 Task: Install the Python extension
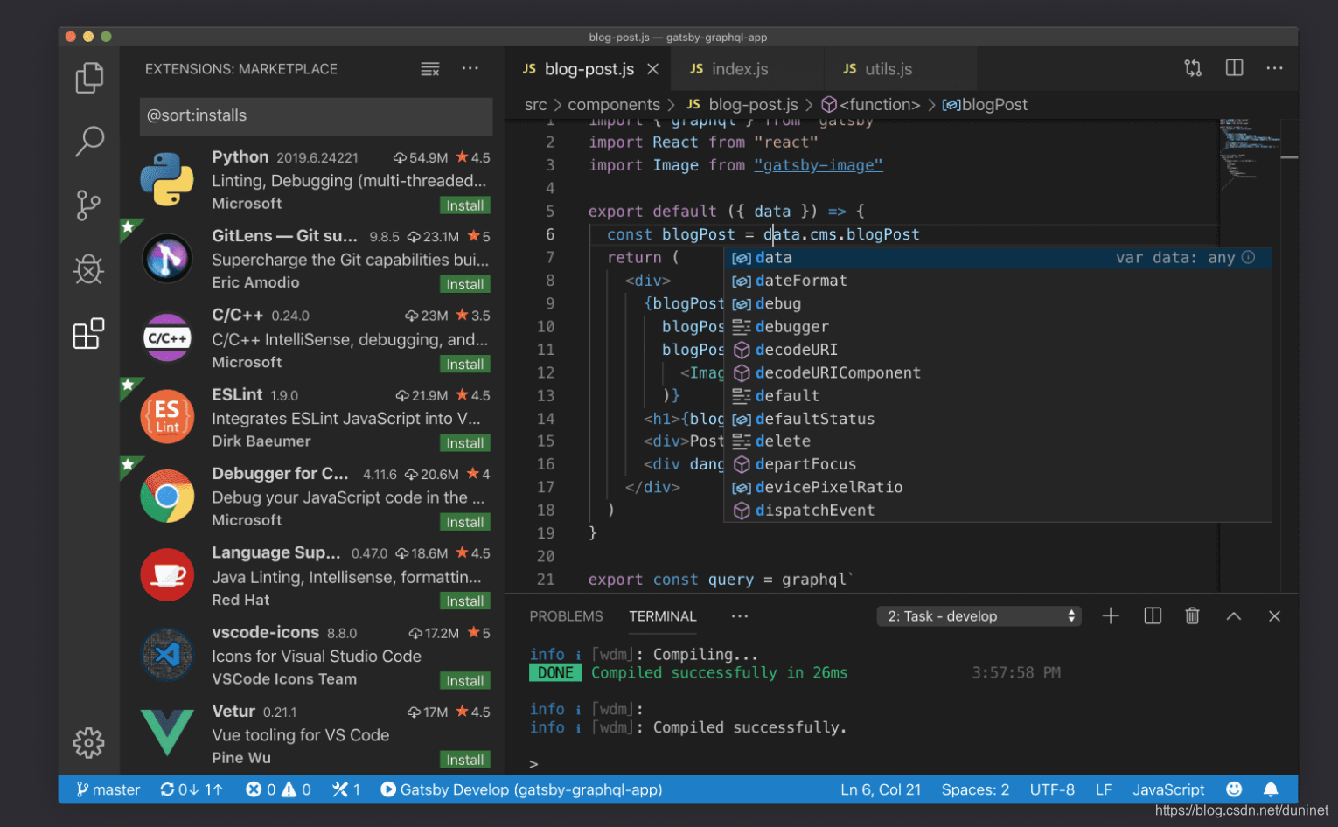(464, 205)
